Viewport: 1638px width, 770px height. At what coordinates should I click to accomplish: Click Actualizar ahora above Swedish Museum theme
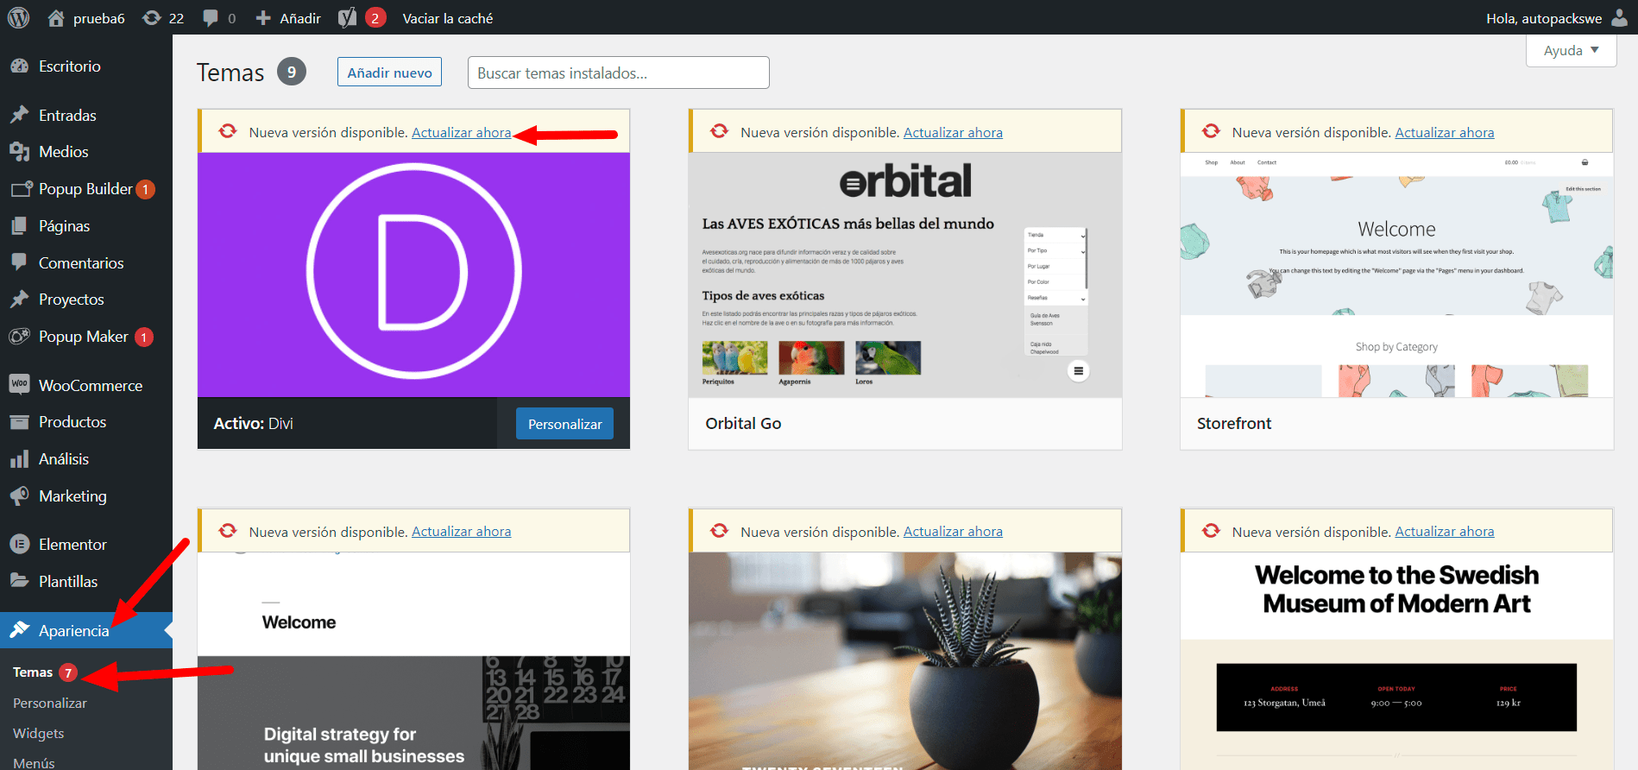pos(1445,532)
